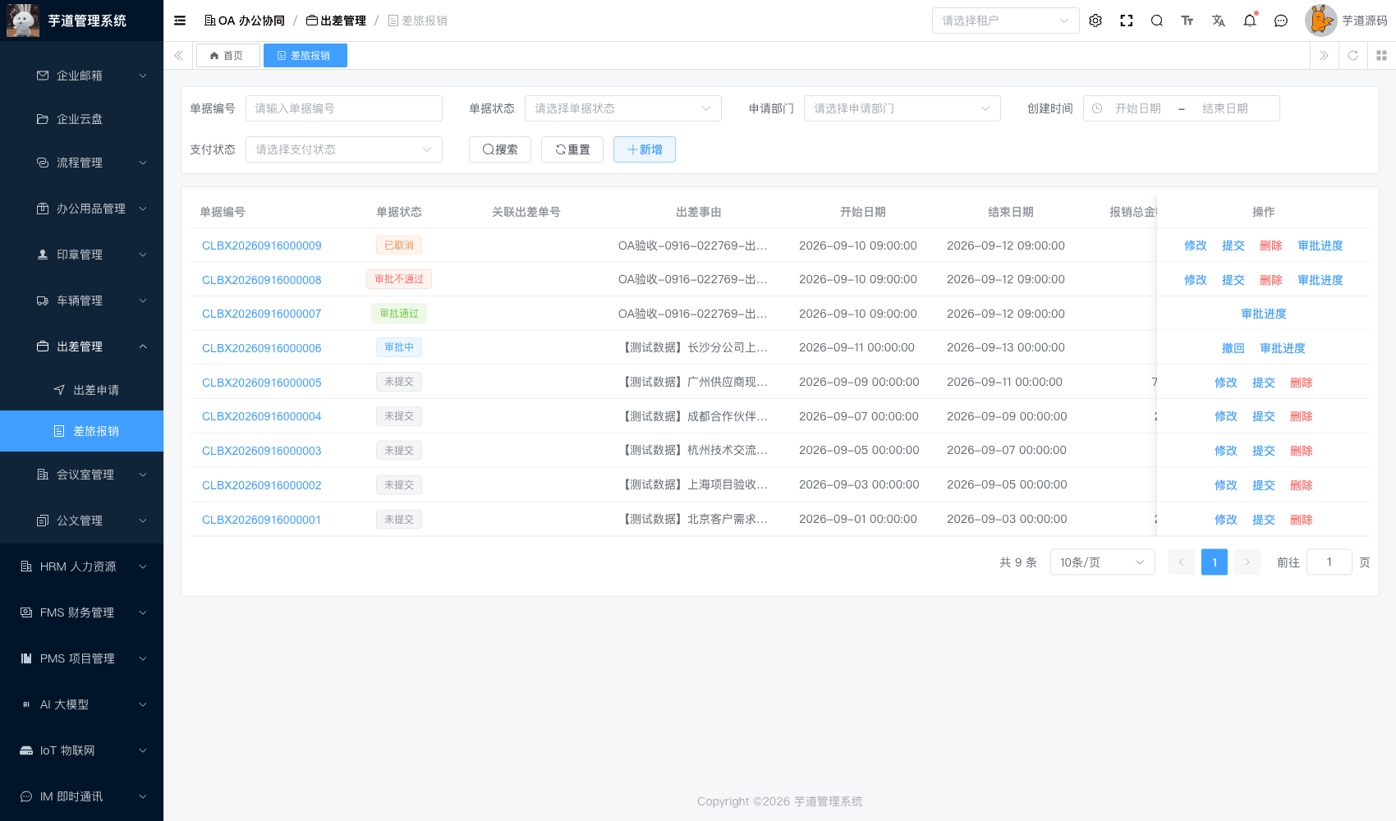Click the 审批不通过 status tag

399,279
